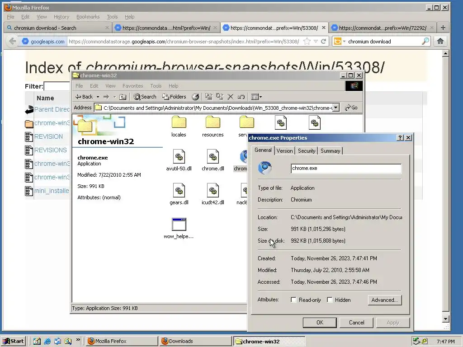The height and width of the screenshot is (347, 463).
Task: Open Favorites menu in chrome-win32 window
Action: tap(132, 86)
